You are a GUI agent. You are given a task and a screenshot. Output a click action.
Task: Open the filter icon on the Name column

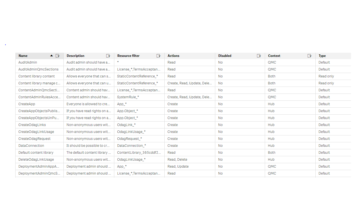[58, 56]
